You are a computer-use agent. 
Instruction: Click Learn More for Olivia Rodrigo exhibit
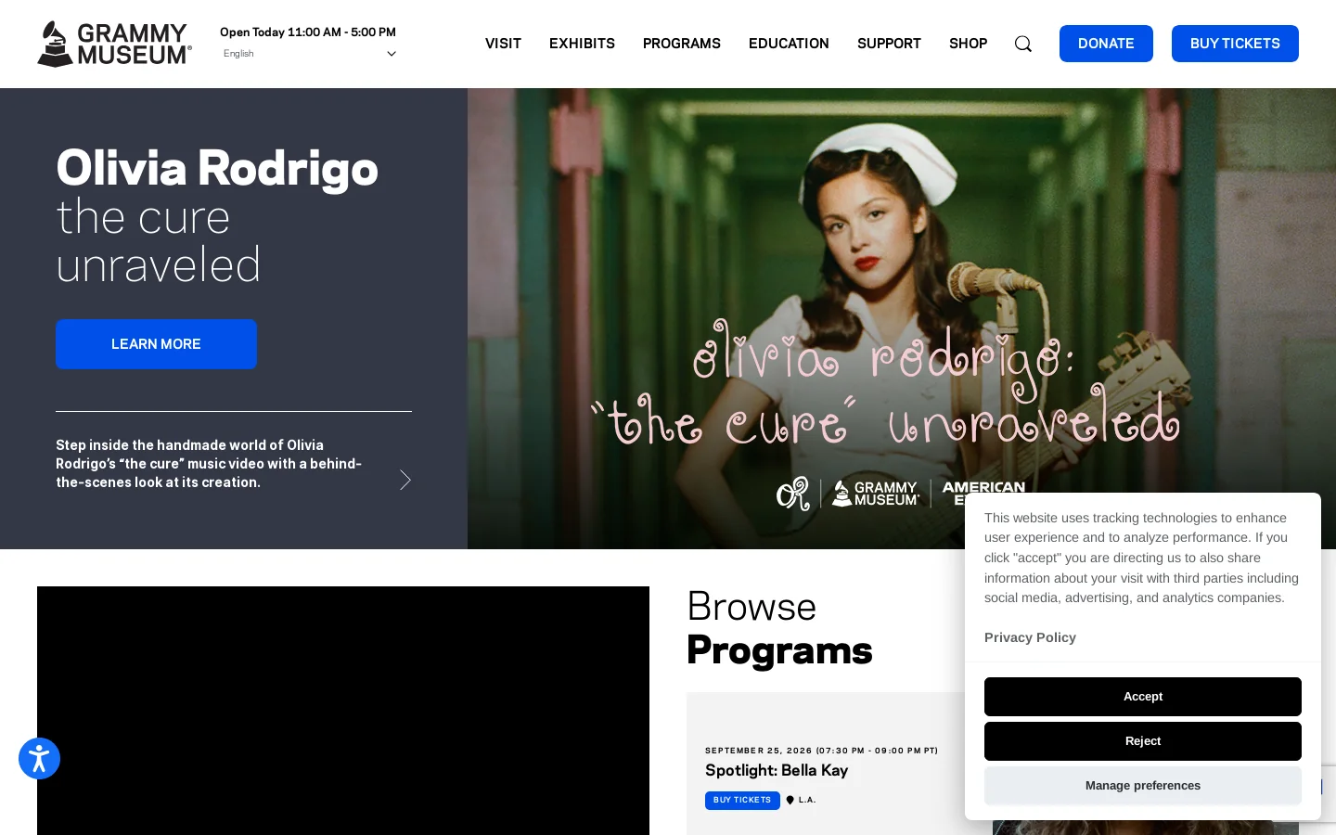click(156, 344)
